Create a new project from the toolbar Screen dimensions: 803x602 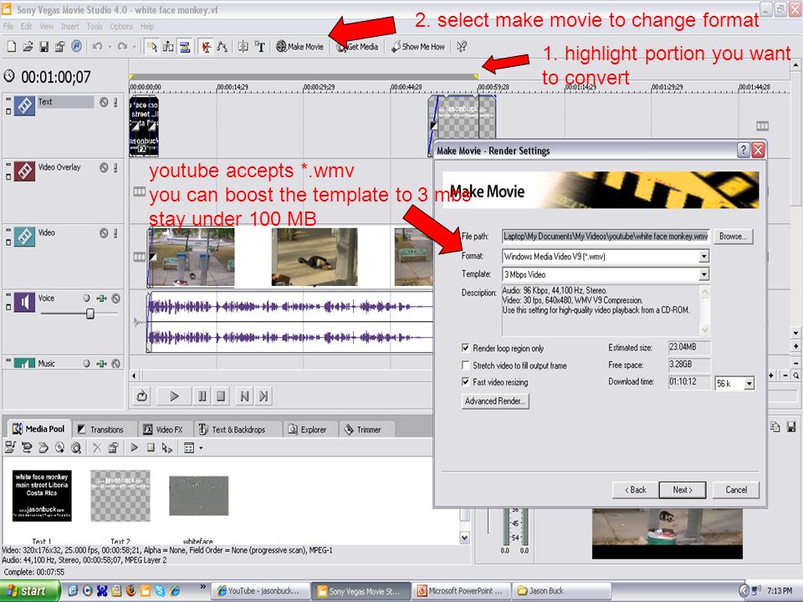(11, 47)
